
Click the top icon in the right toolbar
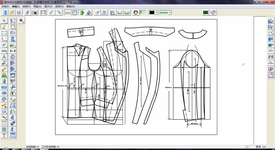(271, 21)
